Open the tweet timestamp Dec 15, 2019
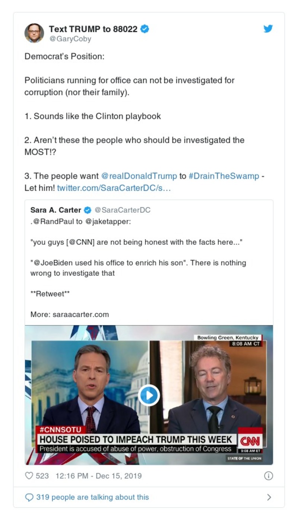This screenshot has width=298, height=522. 98,476
